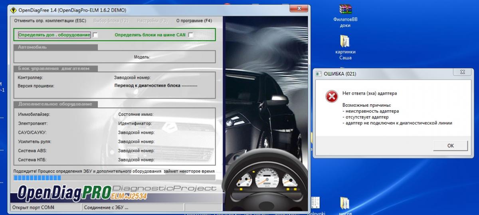Click the ОШИБКА (021) dialog title text

(x=340, y=74)
